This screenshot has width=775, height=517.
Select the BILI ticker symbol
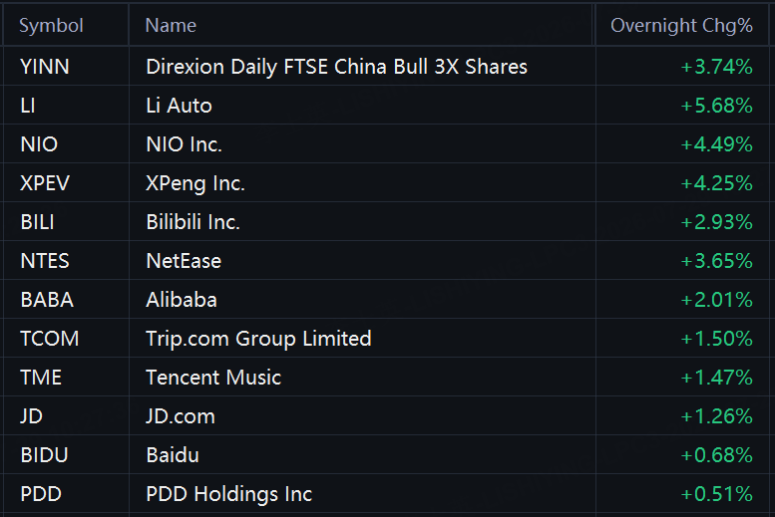[37, 222]
